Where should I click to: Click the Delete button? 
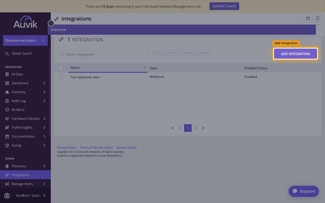(x=172, y=53)
